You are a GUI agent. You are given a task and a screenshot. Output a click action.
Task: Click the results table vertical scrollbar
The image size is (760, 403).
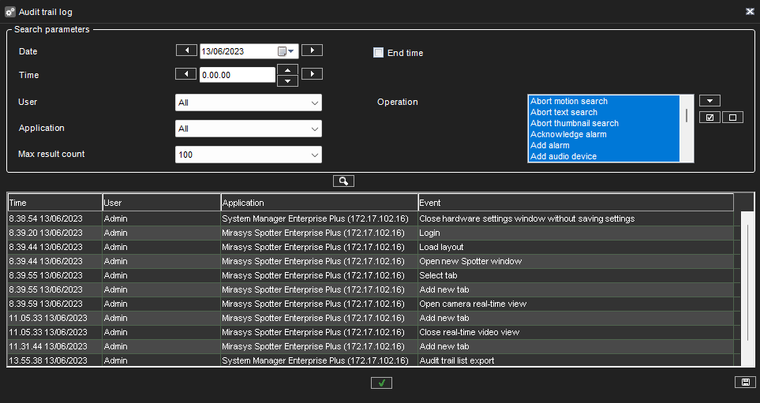coord(747,282)
